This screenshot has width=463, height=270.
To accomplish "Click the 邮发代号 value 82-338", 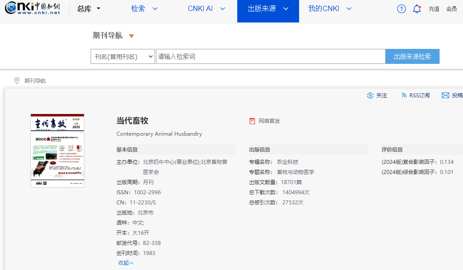I will (152, 243).
